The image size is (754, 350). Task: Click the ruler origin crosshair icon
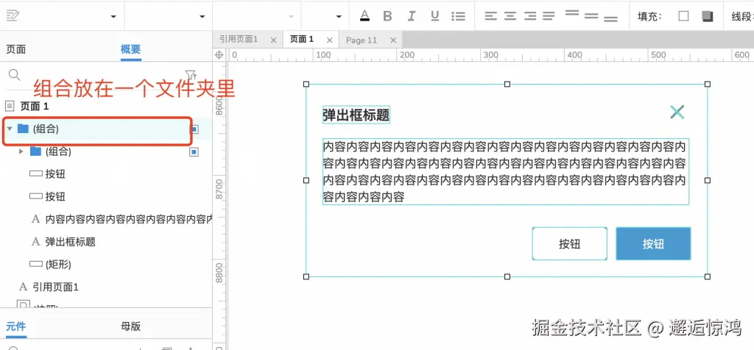point(219,54)
